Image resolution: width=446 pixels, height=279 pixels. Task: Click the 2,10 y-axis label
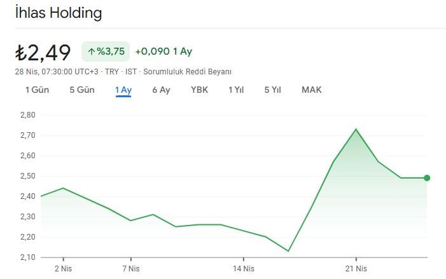(x=28, y=257)
